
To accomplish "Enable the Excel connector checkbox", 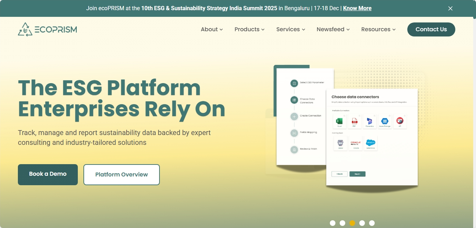I will tap(344, 116).
